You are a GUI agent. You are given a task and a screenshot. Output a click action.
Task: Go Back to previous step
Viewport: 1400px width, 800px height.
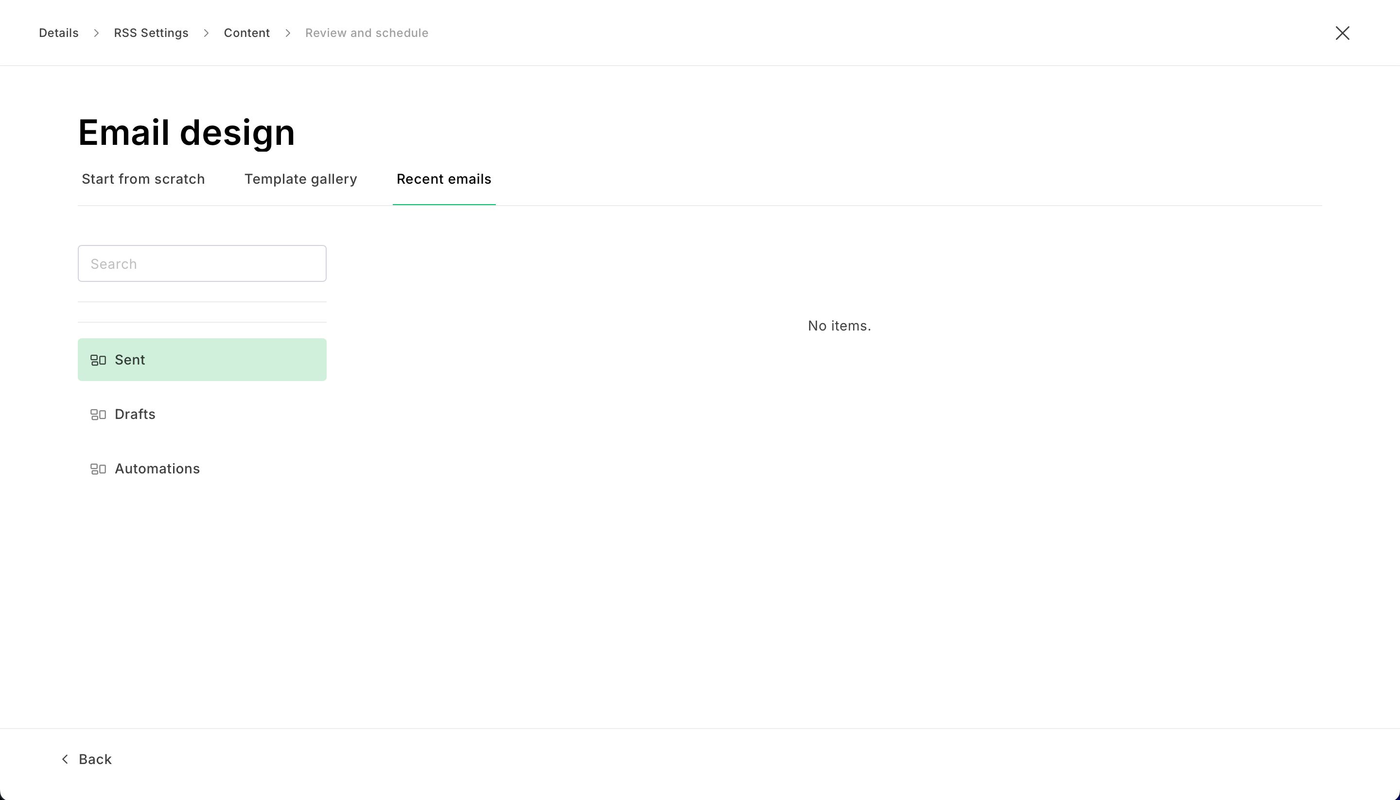[x=86, y=759]
